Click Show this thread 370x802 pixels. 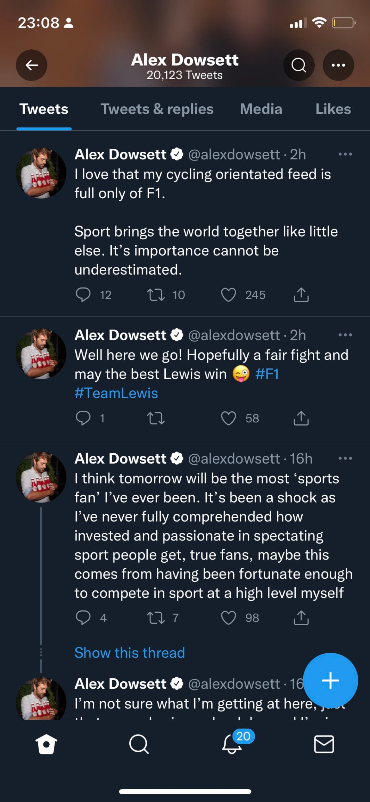(x=130, y=653)
